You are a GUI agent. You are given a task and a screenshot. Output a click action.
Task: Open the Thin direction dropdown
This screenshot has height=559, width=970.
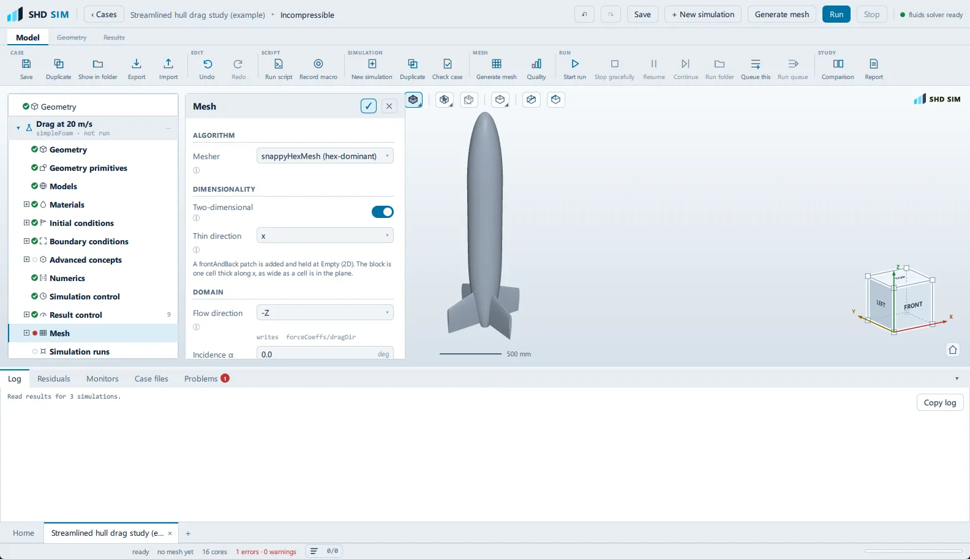(x=325, y=236)
